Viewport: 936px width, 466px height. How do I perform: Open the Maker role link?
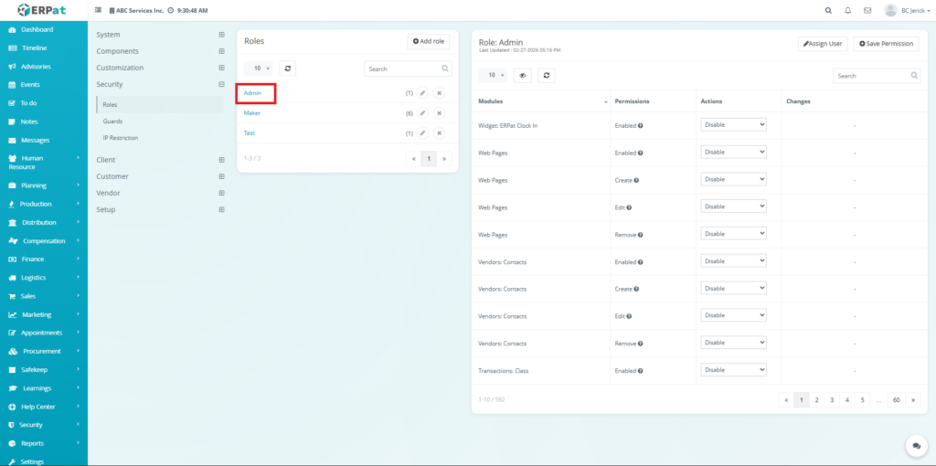coord(252,113)
